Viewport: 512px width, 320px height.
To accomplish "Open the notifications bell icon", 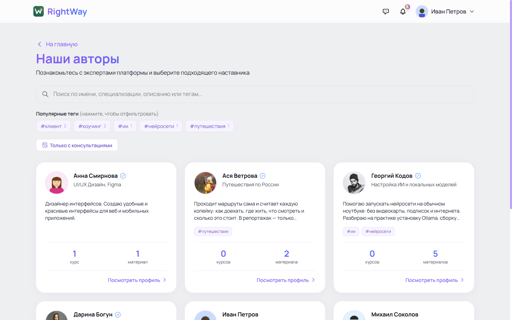I will tap(403, 11).
